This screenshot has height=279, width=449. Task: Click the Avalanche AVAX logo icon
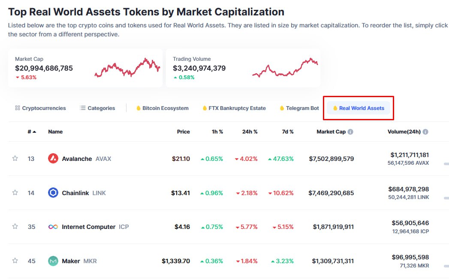click(x=53, y=159)
